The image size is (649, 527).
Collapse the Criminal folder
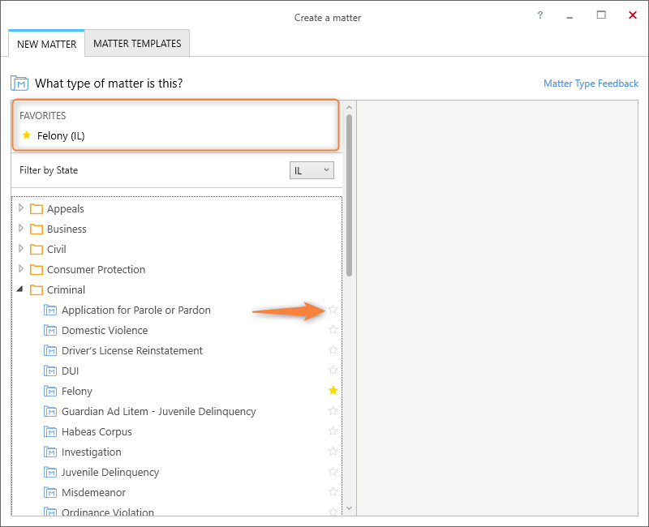pyautogui.click(x=20, y=289)
